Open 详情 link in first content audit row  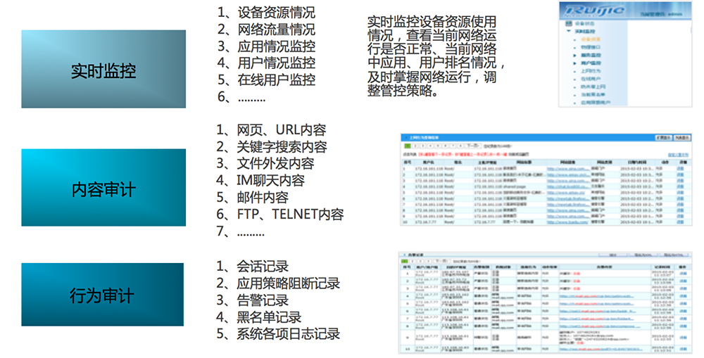(681, 170)
